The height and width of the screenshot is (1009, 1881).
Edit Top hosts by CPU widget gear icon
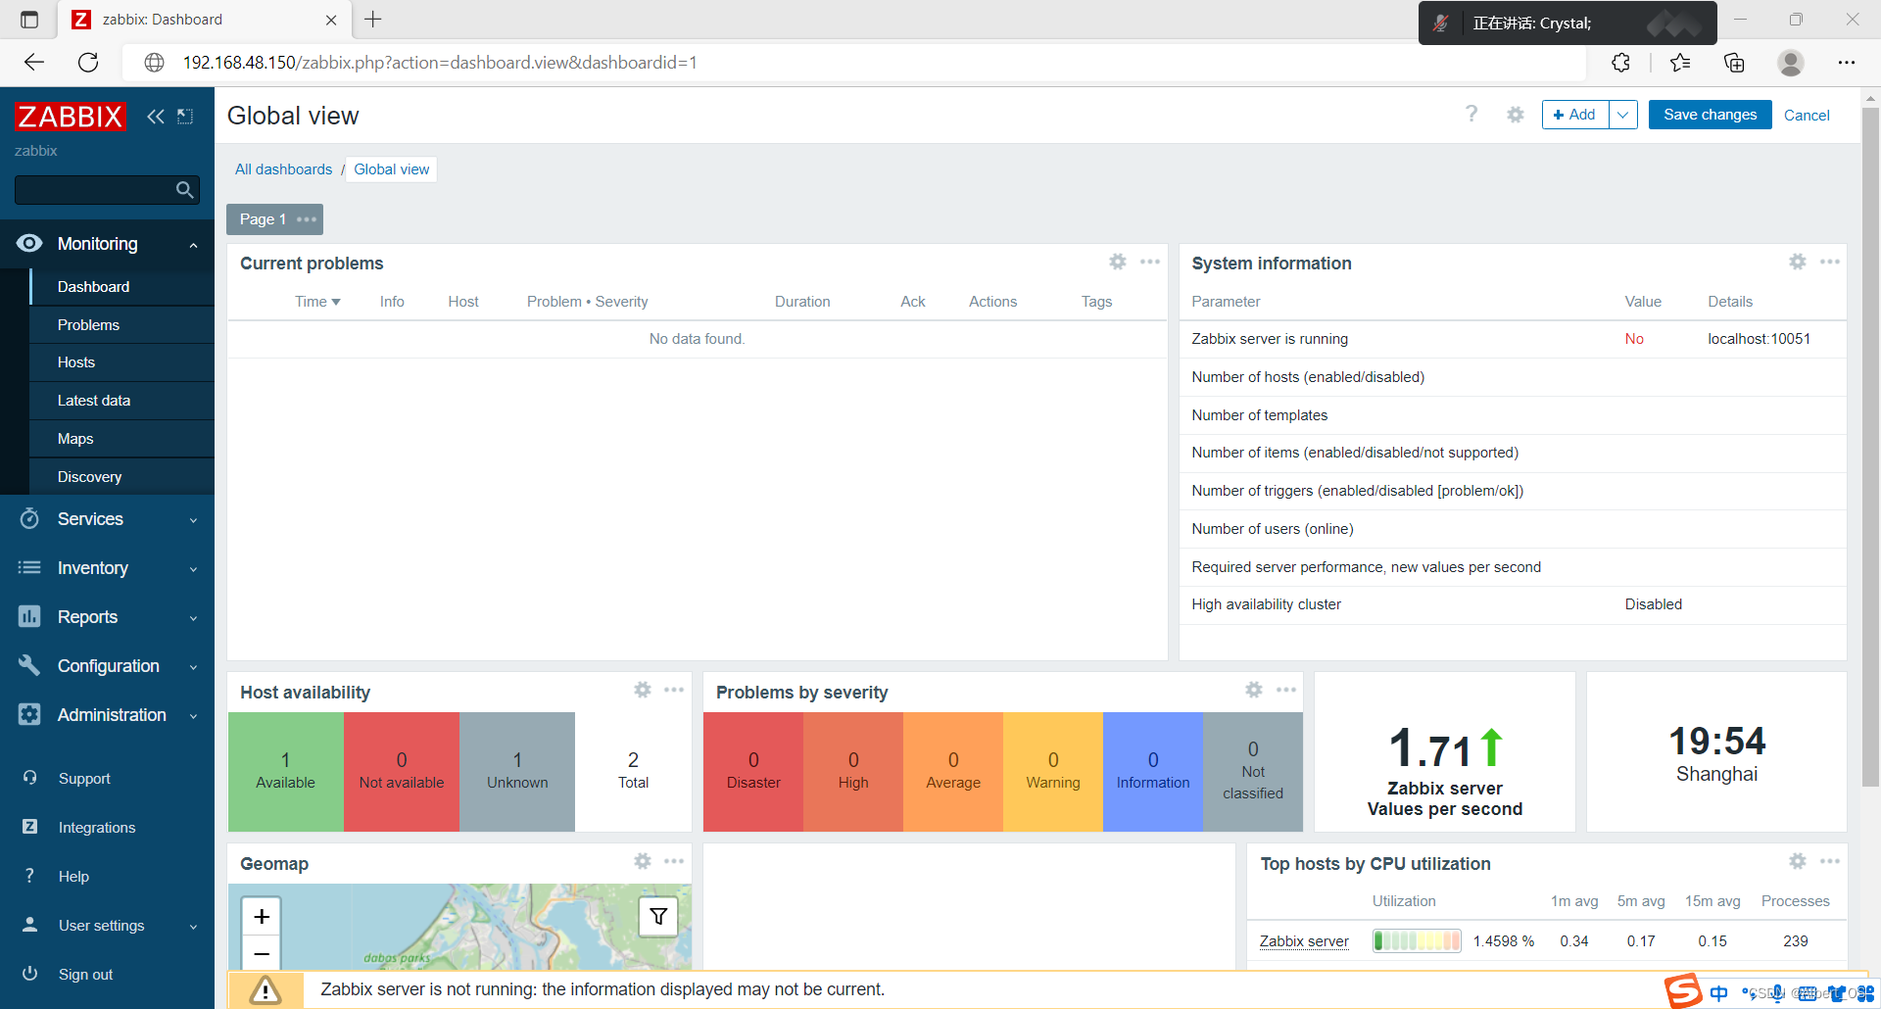pyautogui.click(x=1798, y=861)
